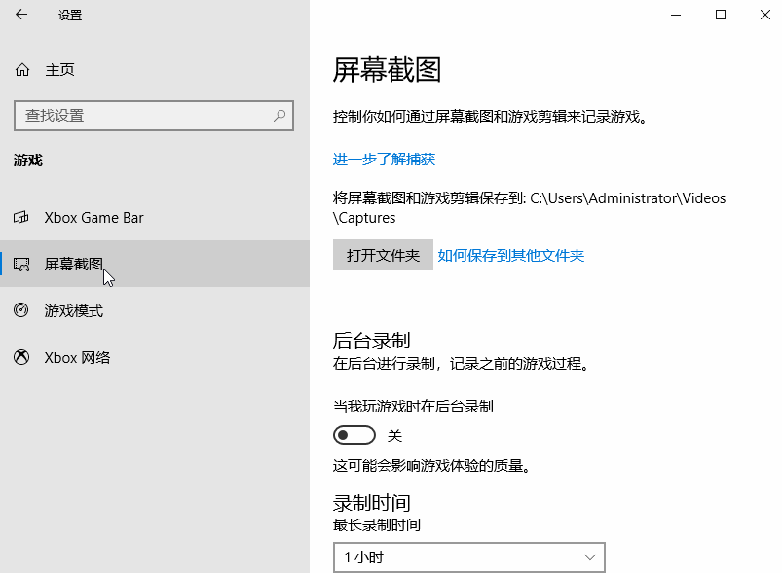Click the Xbox 网络 globe icon

click(x=20, y=357)
